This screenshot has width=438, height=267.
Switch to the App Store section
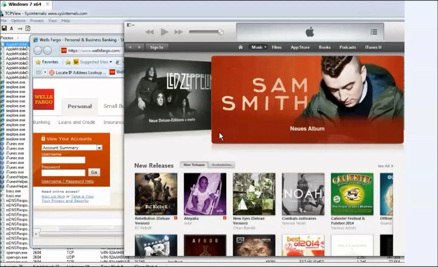(x=300, y=47)
